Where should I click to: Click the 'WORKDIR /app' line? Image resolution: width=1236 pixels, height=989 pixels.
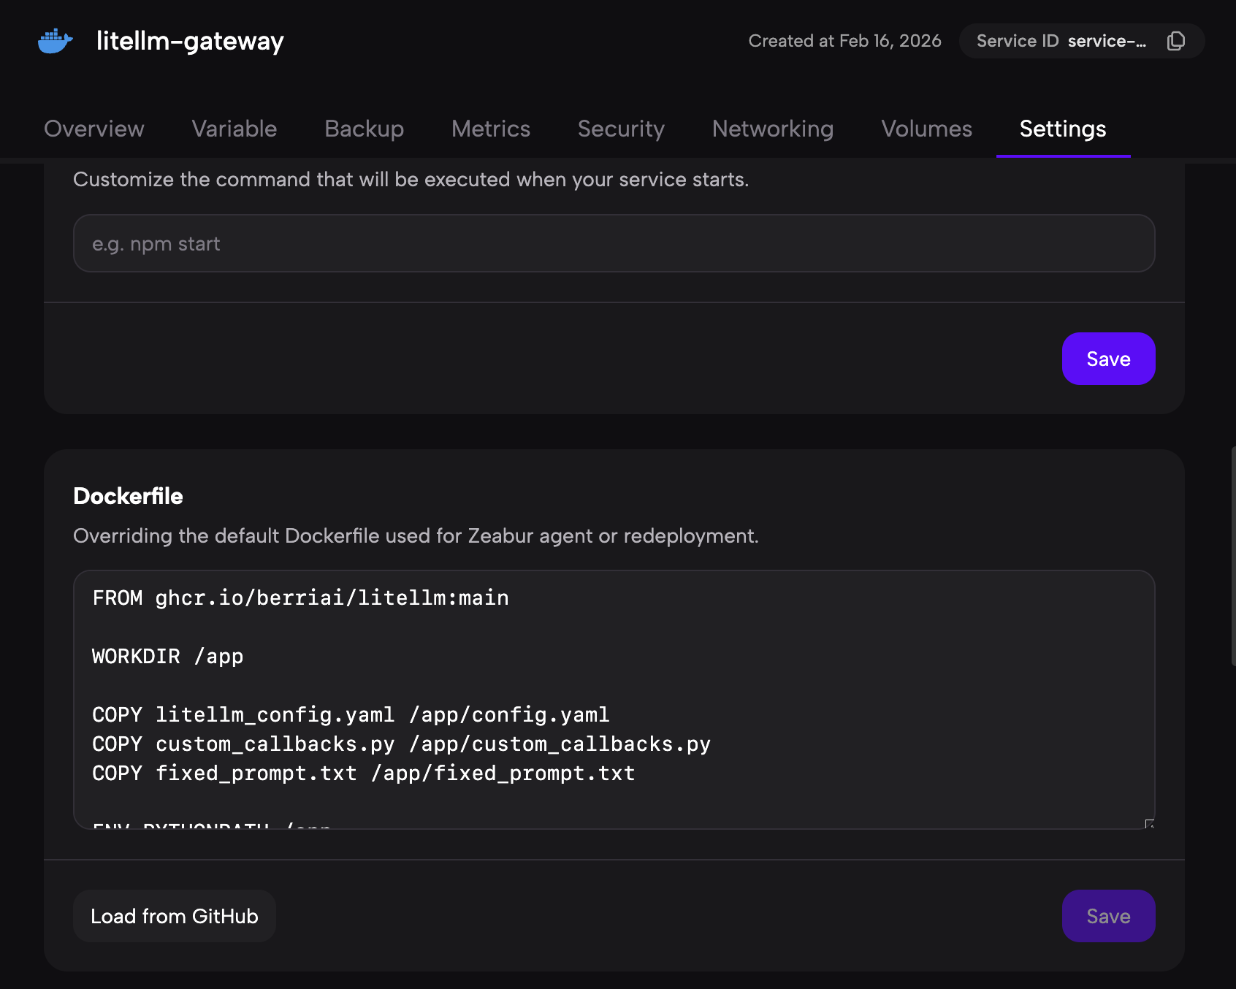click(168, 656)
